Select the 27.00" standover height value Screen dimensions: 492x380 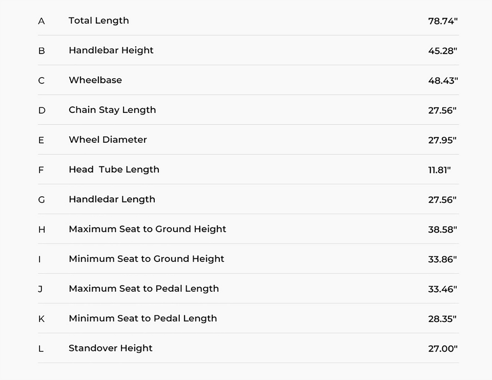442,349
